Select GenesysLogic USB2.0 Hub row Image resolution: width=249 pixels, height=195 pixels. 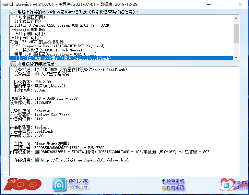point(55,54)
